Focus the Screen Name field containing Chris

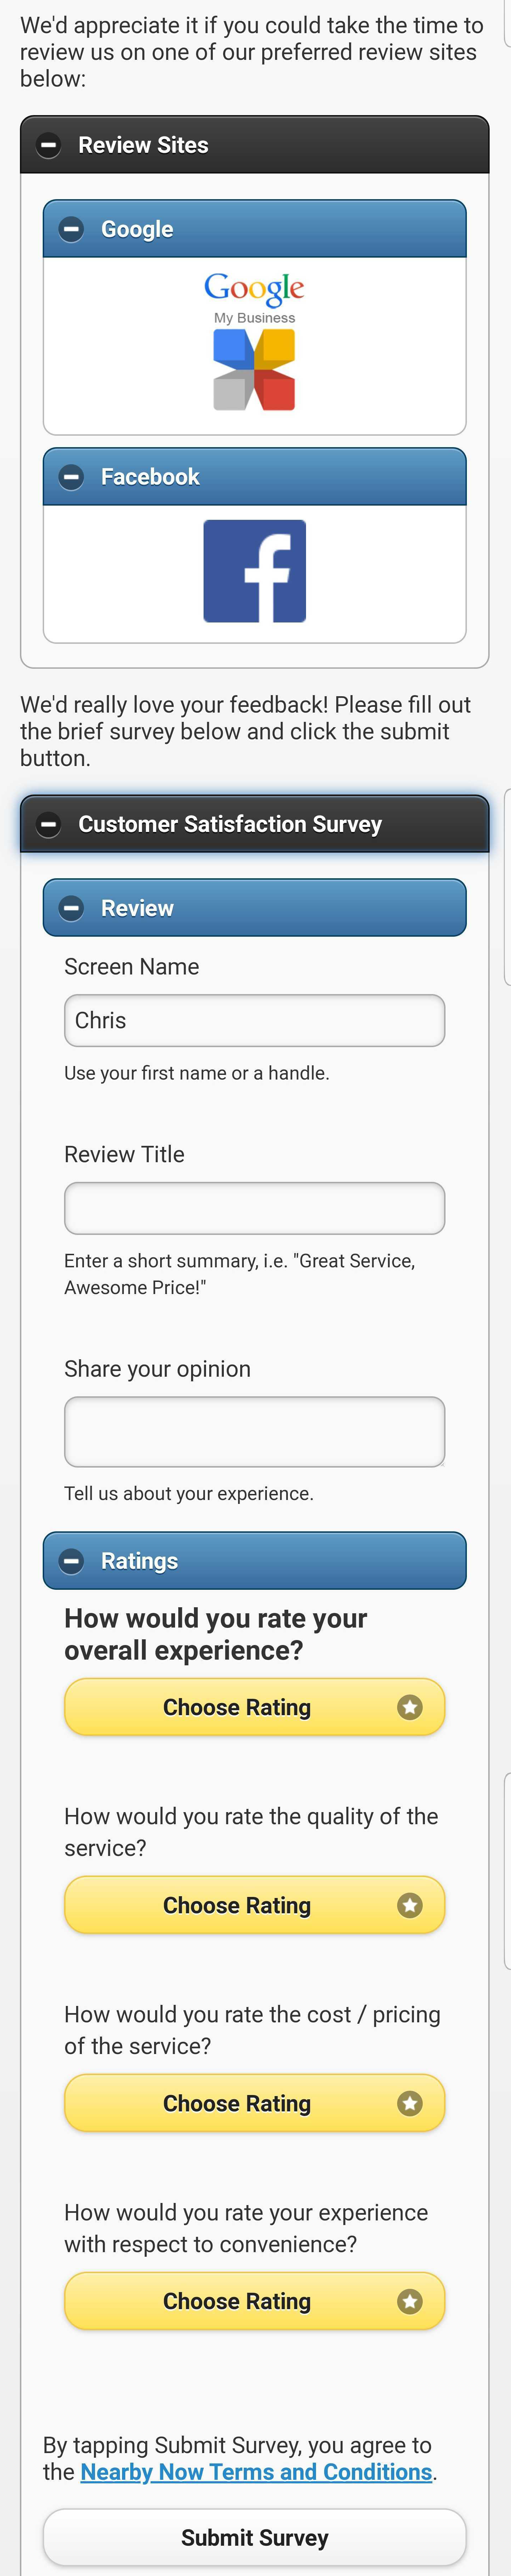(254, 1020)
